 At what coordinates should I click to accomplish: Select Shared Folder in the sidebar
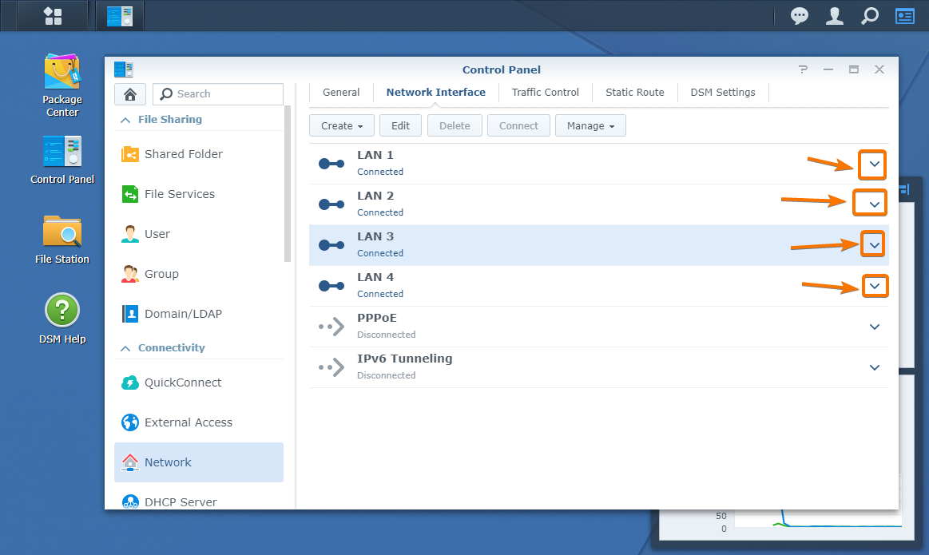click(x=183, y=154)
